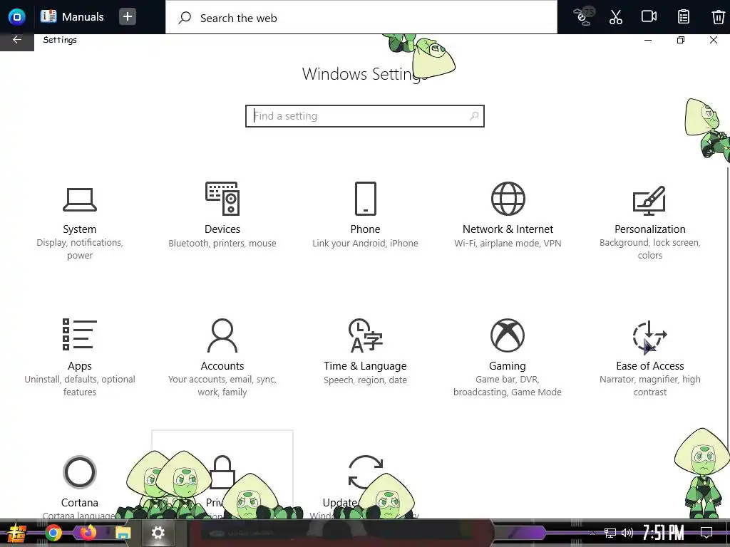Viewport: 730px width, 547px height.
Task: Open Phone settings icon
Action: click(366, 199)
